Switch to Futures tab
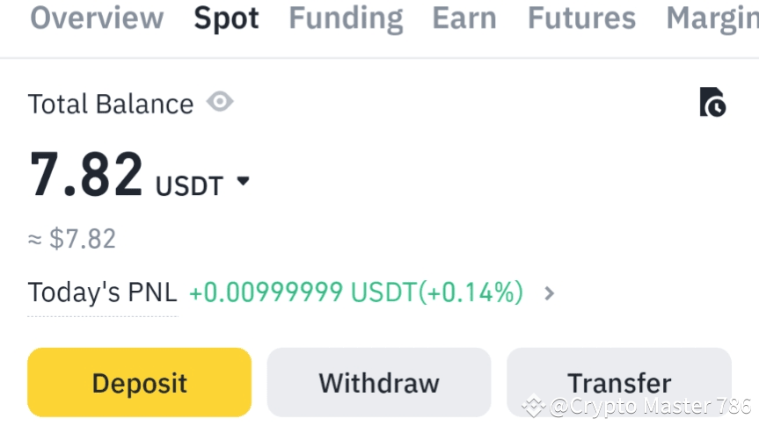The width and height of the screenshot is (759, 426). pos(581,18)
